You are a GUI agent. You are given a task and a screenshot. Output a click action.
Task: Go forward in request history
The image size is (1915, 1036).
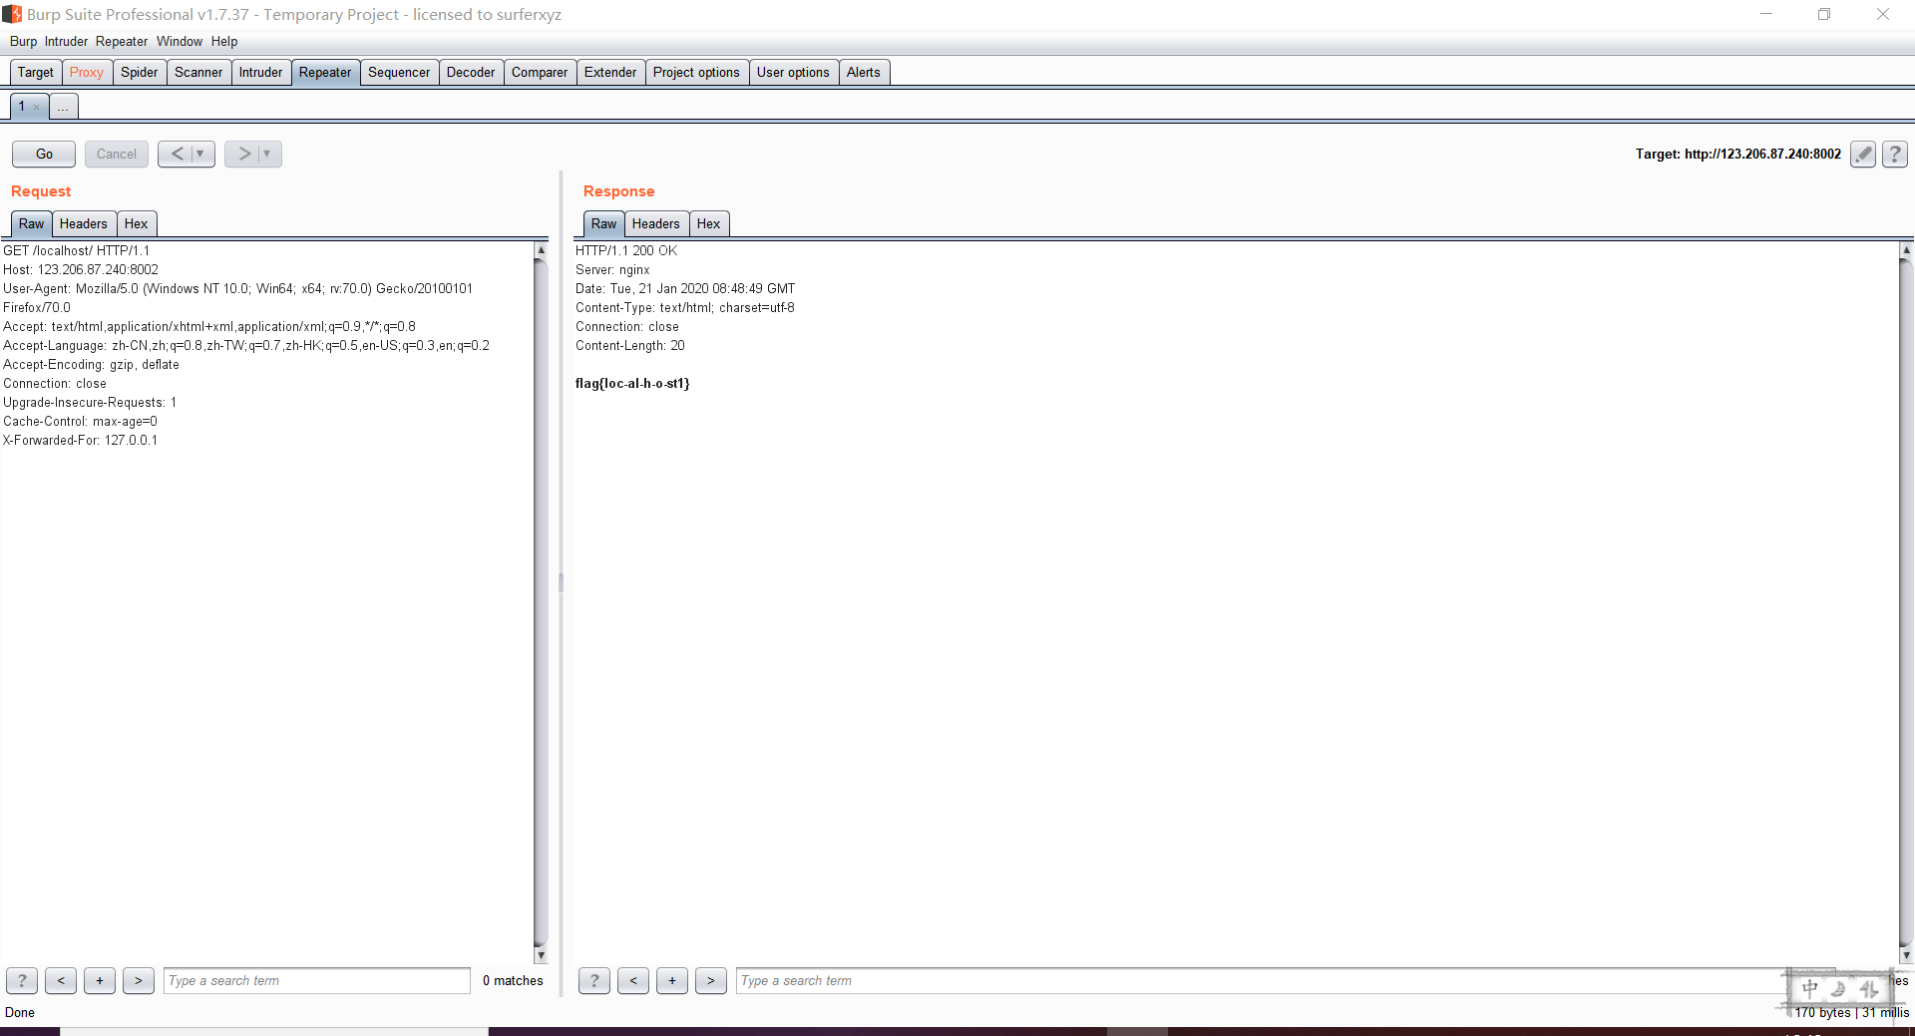[x=244, y=154]
